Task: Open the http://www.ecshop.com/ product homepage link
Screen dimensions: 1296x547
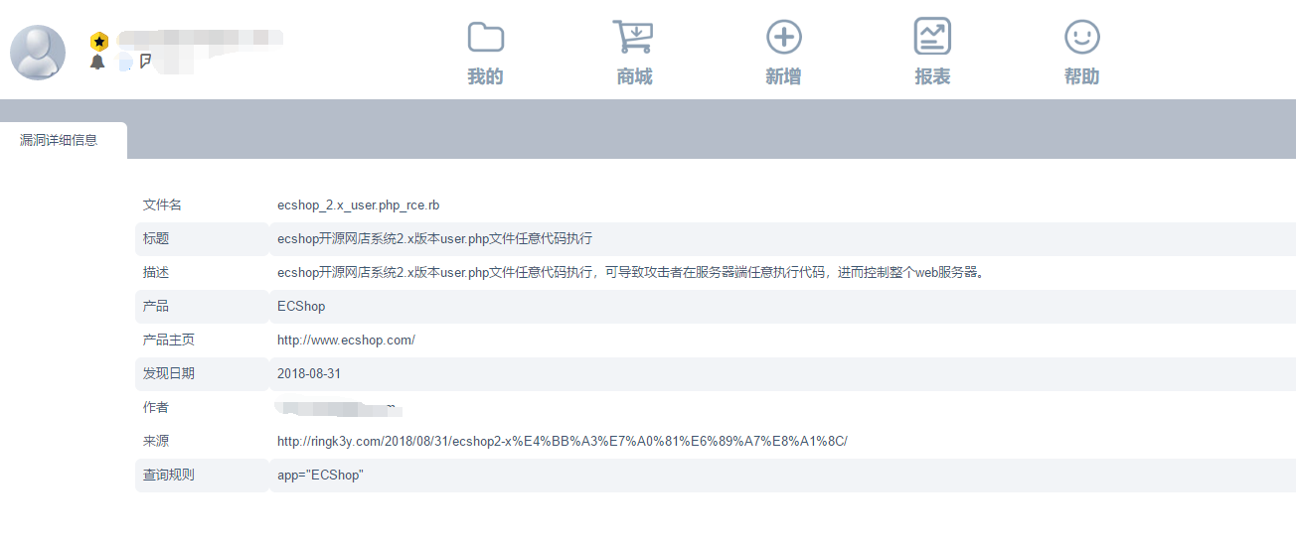Action: click(x=346, y=340)
